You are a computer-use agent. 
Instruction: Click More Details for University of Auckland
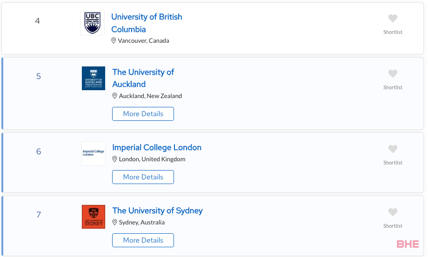coord(143,114)
